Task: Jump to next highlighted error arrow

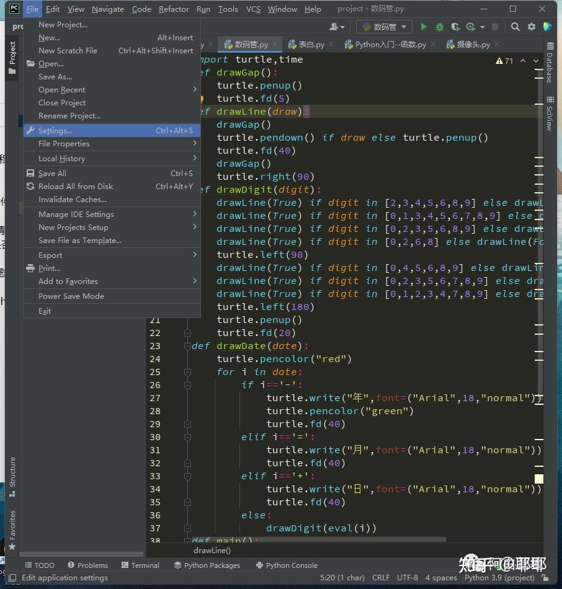Action: (536, 61)
